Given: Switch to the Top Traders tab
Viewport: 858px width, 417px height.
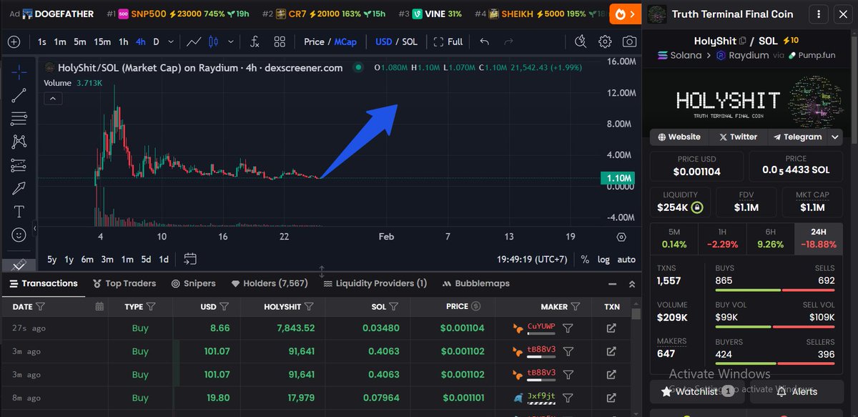Looking at the screenshot, I should tap(124, 283).
